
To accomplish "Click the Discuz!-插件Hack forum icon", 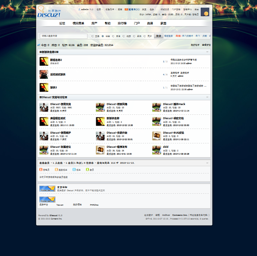I will [157, 107].
